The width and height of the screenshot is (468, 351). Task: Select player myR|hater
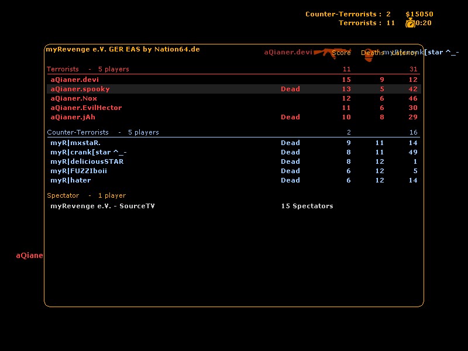(70, 180)
